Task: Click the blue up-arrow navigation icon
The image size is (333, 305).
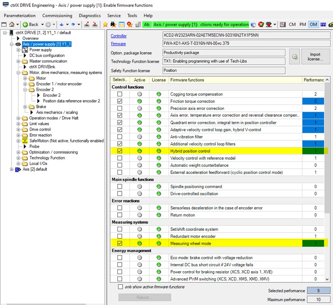Action: [62, 25]
